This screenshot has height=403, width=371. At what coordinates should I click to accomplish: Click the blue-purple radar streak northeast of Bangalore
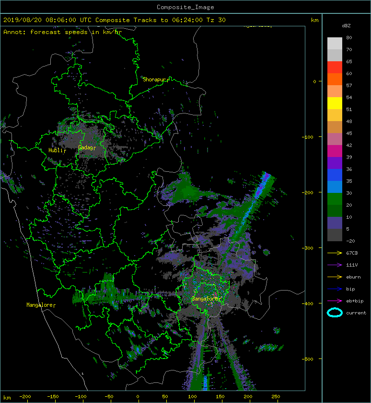click(254, 202)
